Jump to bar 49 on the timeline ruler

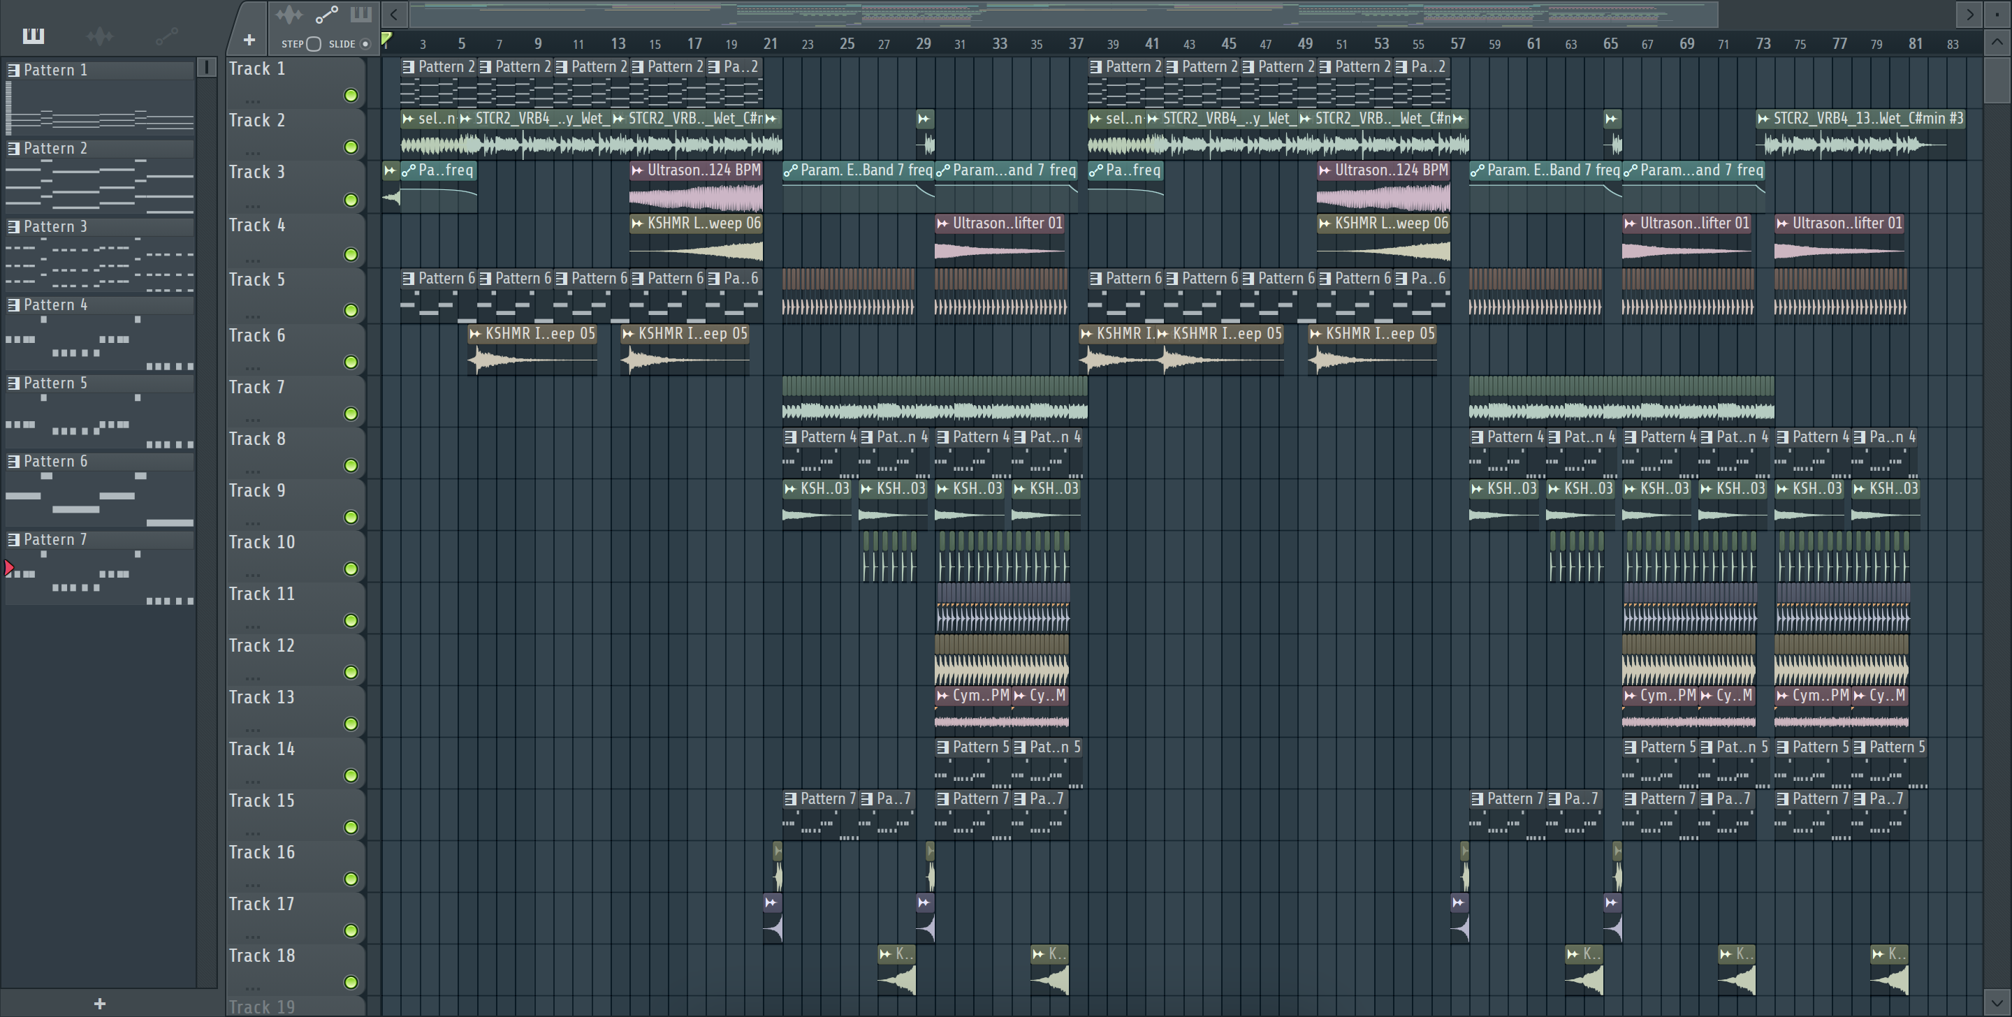click(x=1304, y=44)
